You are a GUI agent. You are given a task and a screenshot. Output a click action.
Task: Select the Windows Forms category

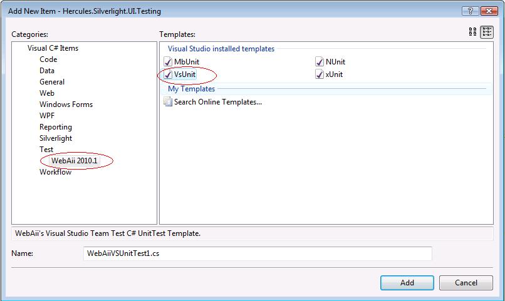(66, 105)
